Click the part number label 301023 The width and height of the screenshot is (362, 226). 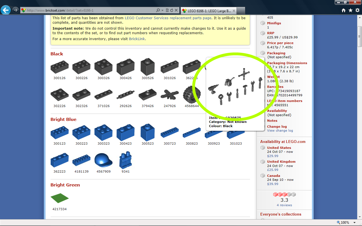(236, 144)
